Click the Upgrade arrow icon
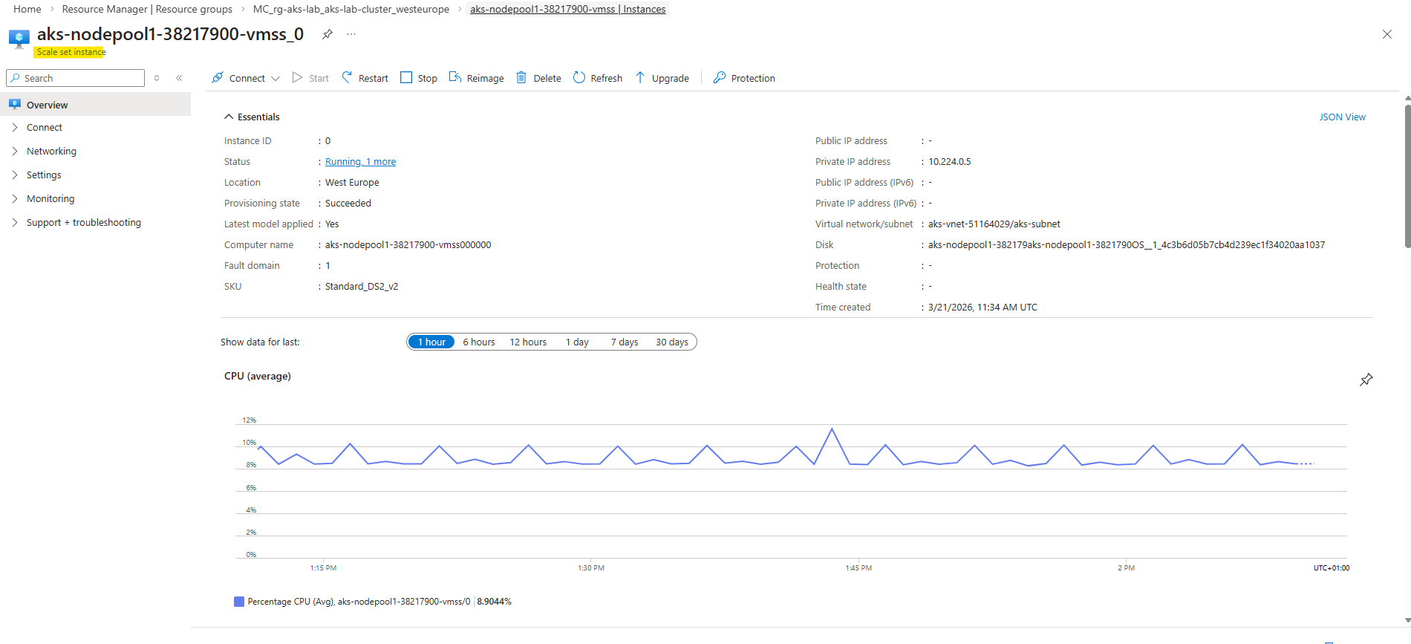 (640, 77)
